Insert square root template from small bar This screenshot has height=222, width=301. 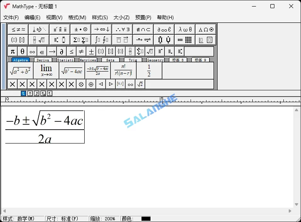coord(150,52)
